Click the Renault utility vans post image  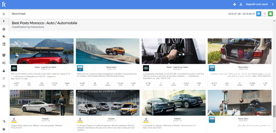tap(108, 102)
